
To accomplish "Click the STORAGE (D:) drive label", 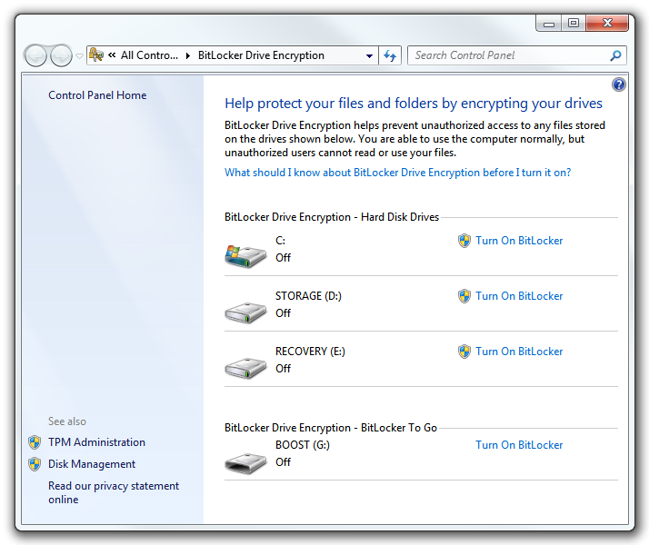I will coord(308,296).
